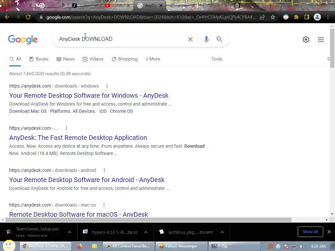Open options for anydesk.com android result
The image size is (335, 251).
tap(104, 170)
